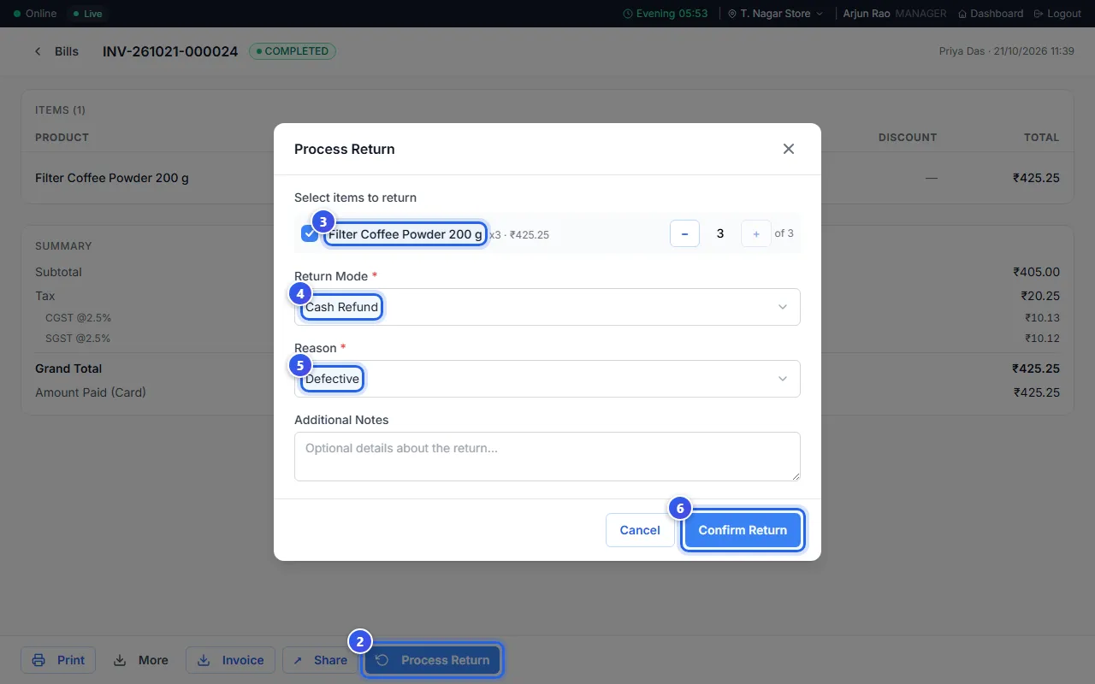This screenshot has height=684, width=1095.
Task: Increase return quantity with plus button
Action: (756, 233)
